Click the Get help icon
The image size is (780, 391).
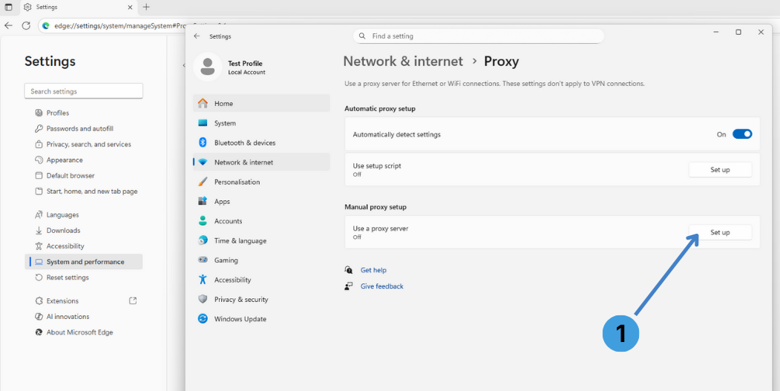[349, 269]
